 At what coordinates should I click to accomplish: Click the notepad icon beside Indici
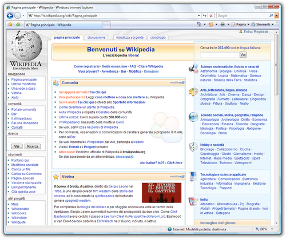point(193,201)
